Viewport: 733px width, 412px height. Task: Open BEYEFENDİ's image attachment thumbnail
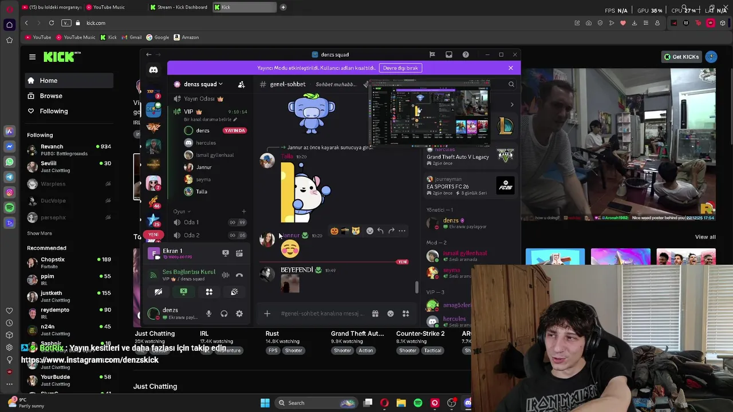pos(290,284)
